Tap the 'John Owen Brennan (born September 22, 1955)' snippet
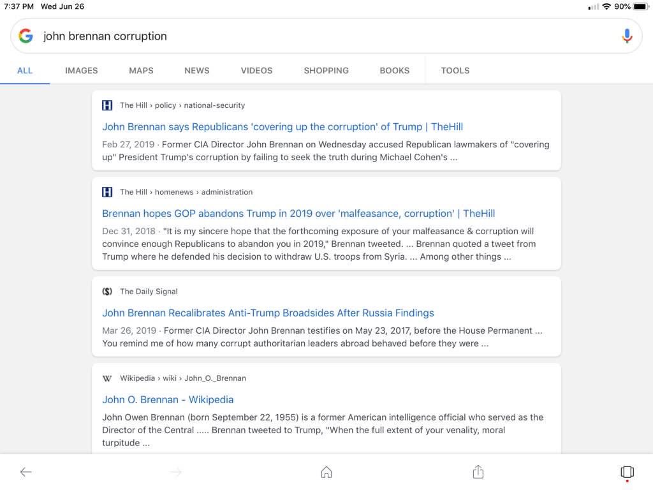The image size is (653, 490). [x=323, y=430]
